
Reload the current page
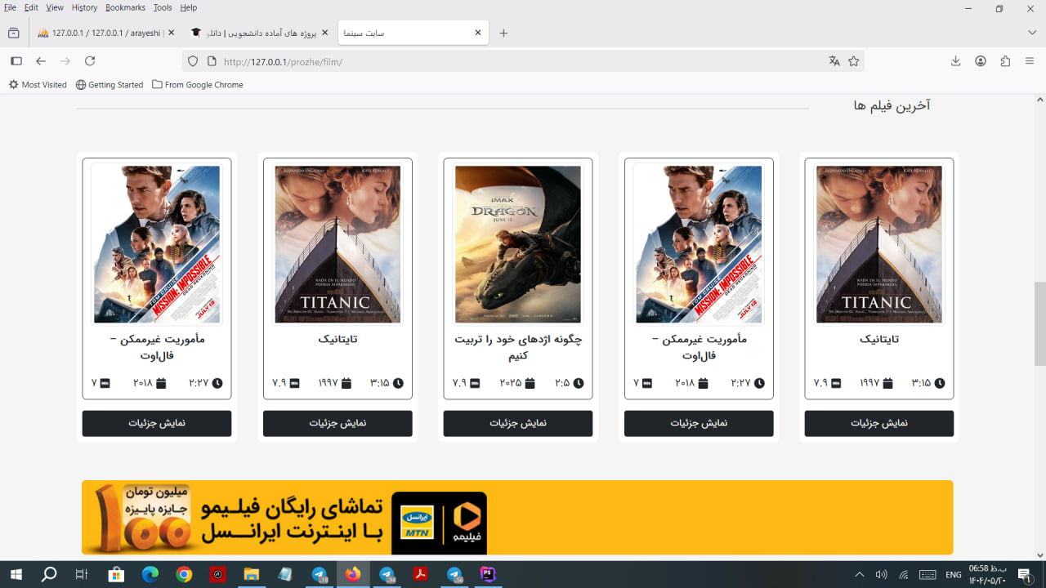pyautogui.click(x=90, y=61)
